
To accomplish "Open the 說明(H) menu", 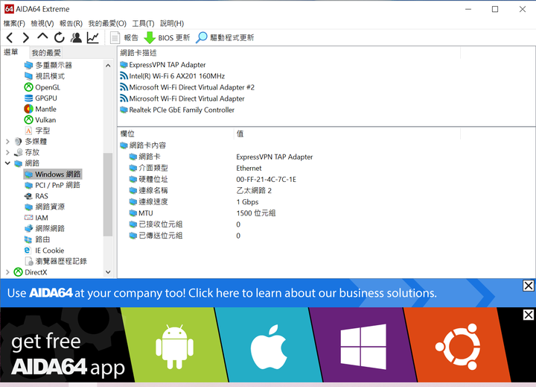I will tap(172, 23).
